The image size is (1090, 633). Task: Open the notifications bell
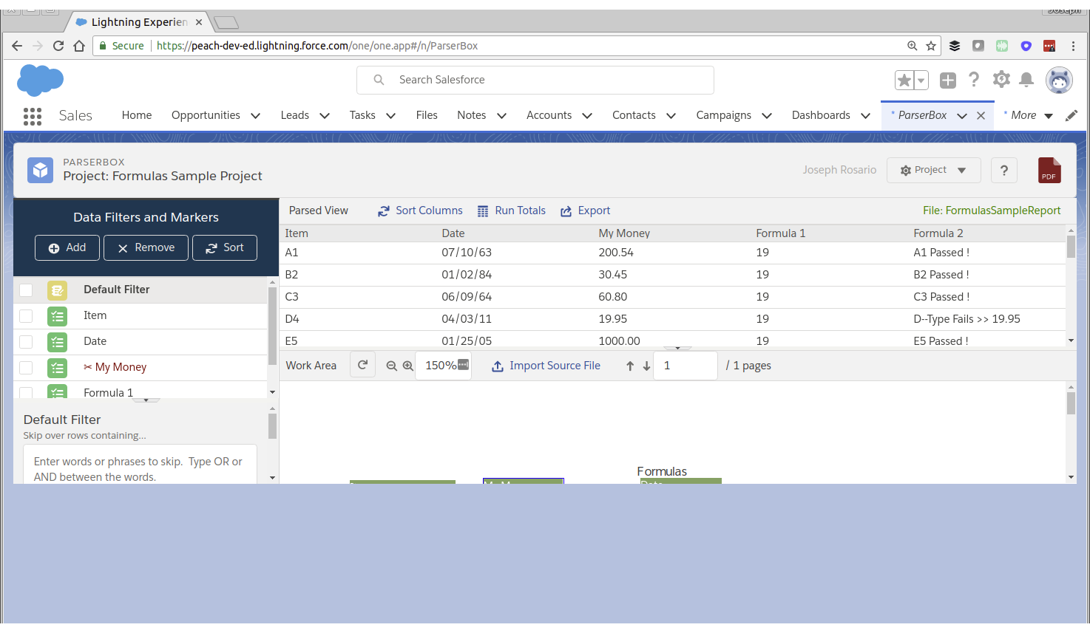[1026, 80]
